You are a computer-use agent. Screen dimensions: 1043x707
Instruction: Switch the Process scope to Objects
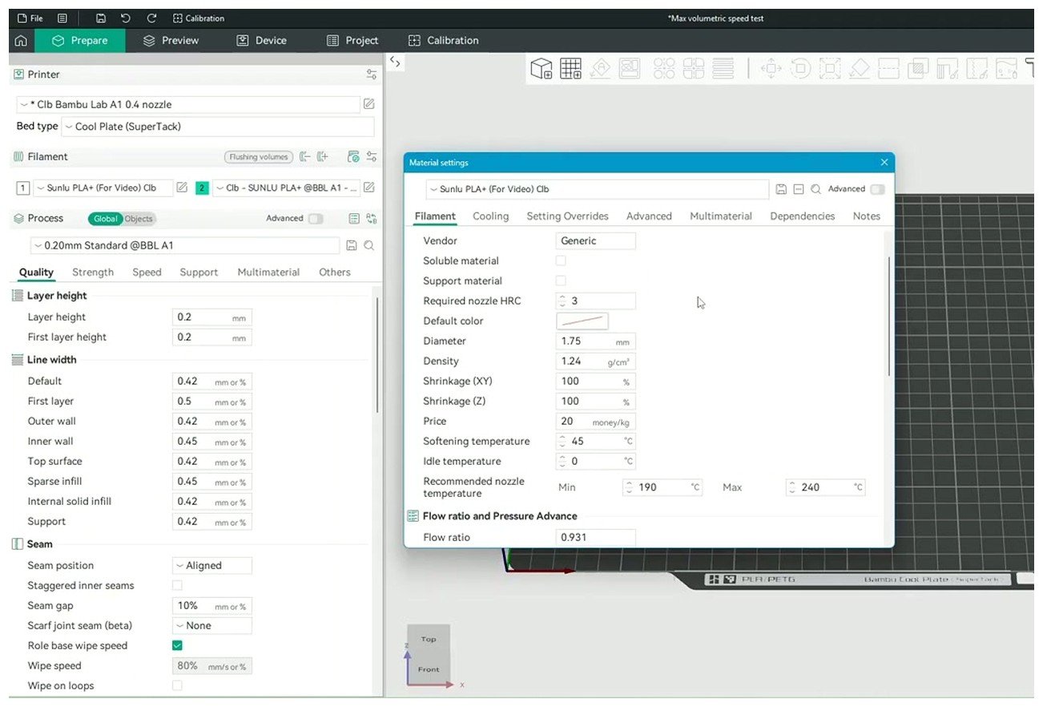tap(139, 219)
